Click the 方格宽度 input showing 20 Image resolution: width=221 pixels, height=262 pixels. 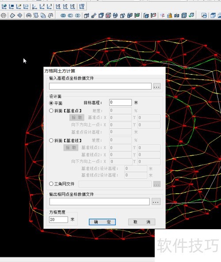click(x=58, y=219)
